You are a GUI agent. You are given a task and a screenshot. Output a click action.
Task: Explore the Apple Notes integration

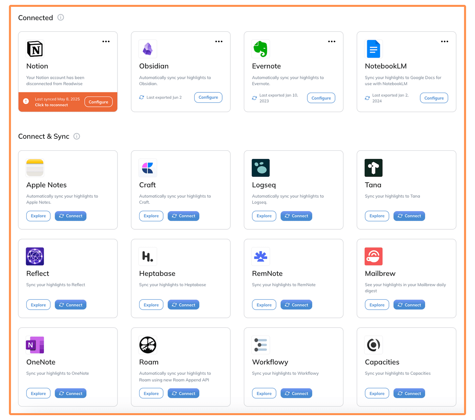[x=38, y=216]
